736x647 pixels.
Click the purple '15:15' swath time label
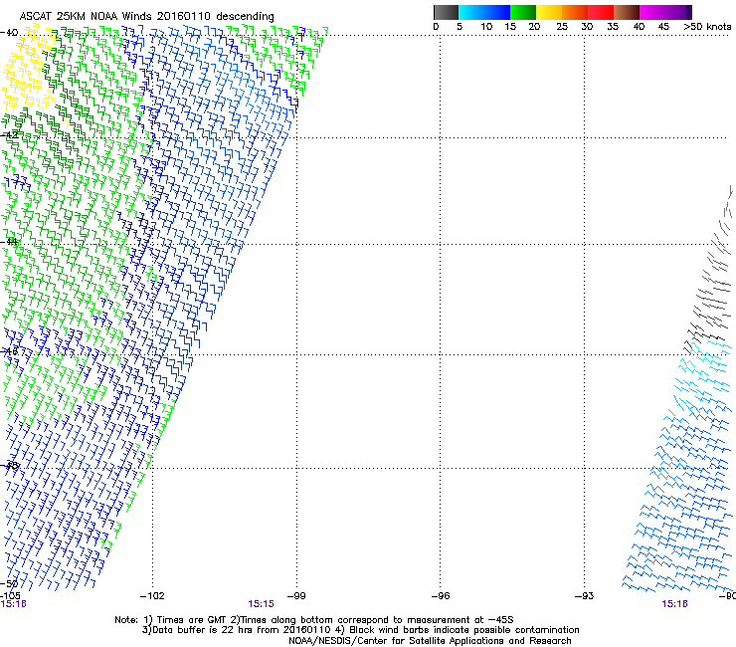[x=261, y=604]
